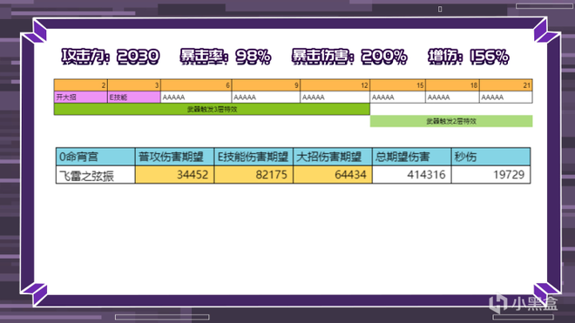The width and height of the screenshot is (575, 323).
Task: Click the 0命宵宫 table header
Action: 95,157
